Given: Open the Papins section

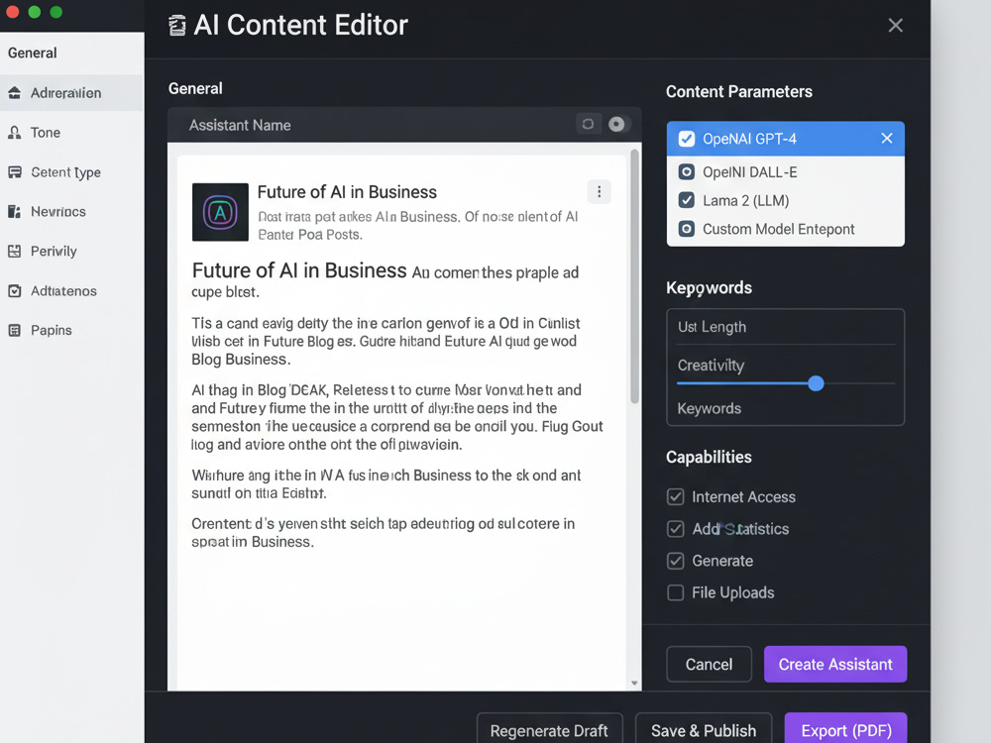Looking at the screenshot, I should [72, 330].
